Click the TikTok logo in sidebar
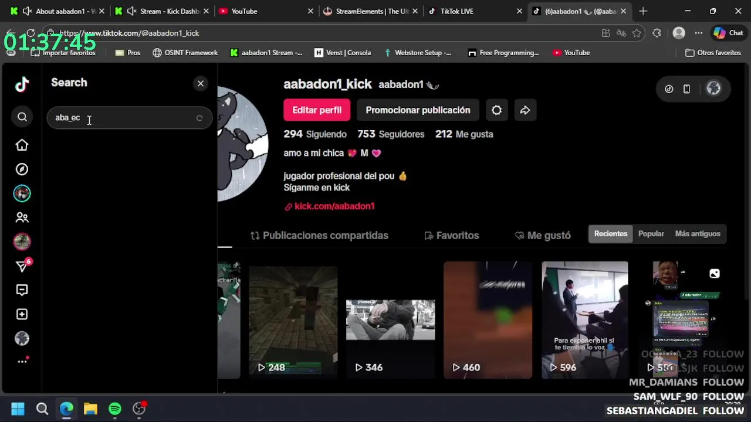The height and width of the screenshot is (422, 751). pyautogui.click(x=22, y=84)
